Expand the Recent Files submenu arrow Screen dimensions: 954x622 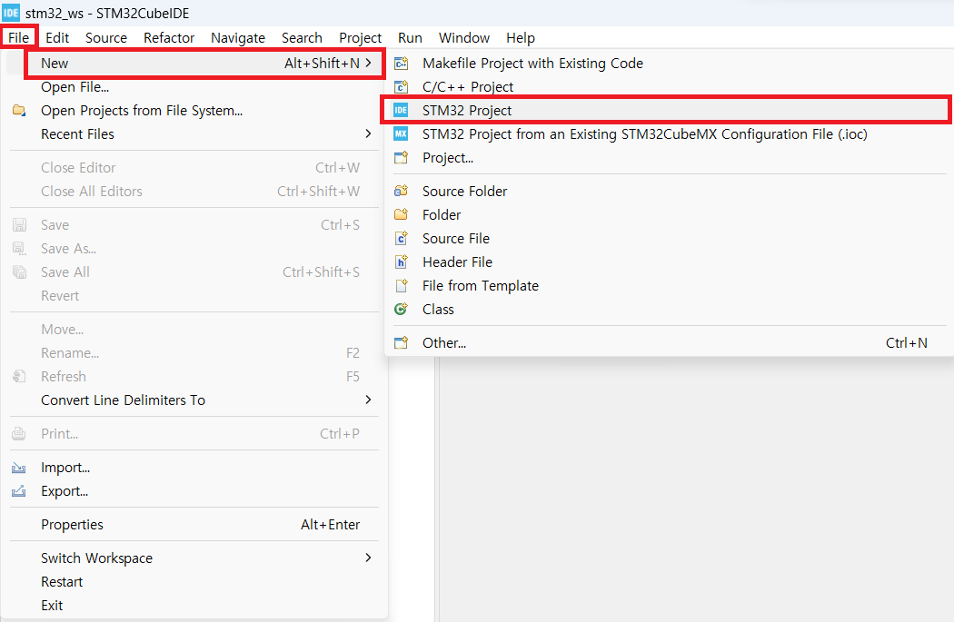coord(368,133)
